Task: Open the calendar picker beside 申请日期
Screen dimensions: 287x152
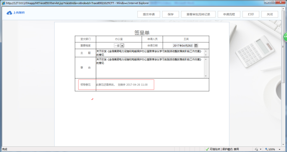Action: [196, 45]
